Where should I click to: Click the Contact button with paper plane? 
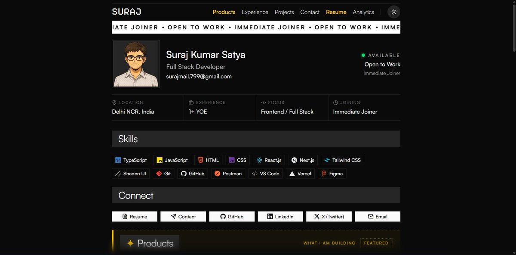pos(183,217)
